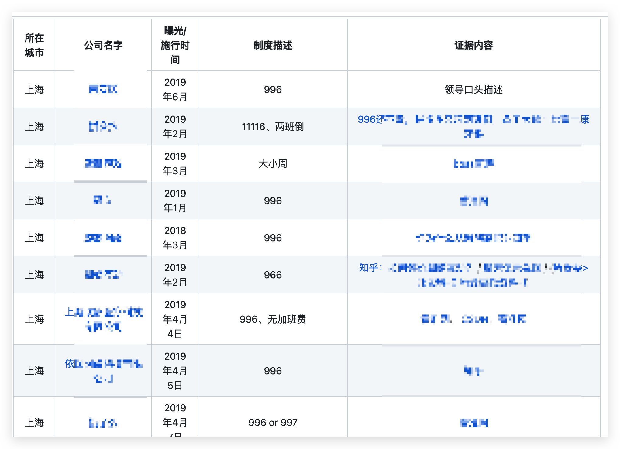
Task: Select the 所在城市 column header
Action: [34, 45]
